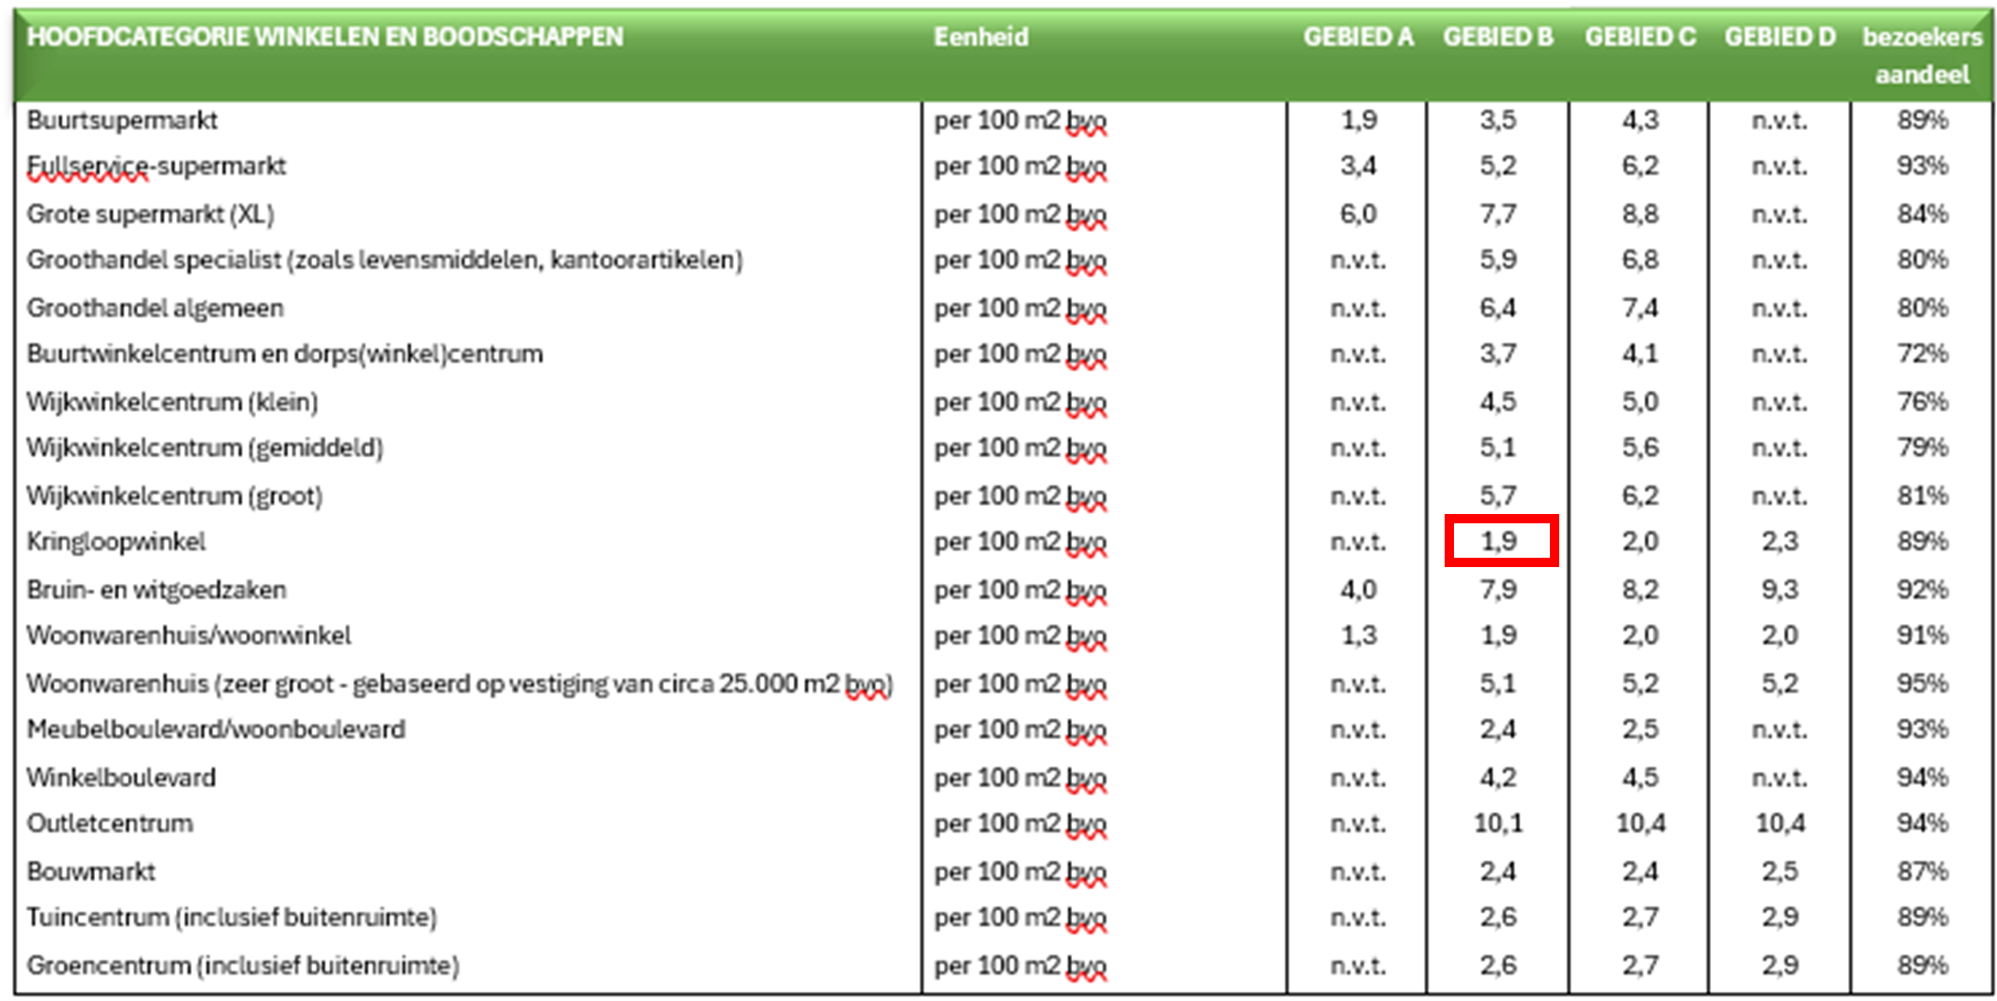This screenshot has width=1997, height=1001.
Task: Select the Wijkwinkelcentrum (groot) GEBIED B value
Action: click(1498, 495)
